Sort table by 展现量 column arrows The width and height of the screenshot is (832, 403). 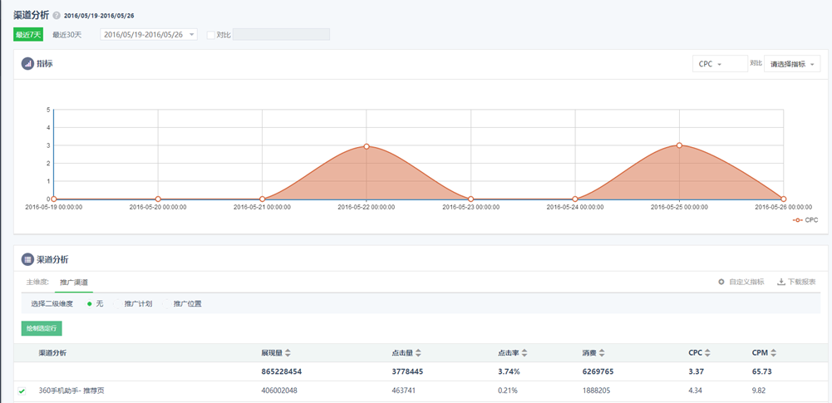288,353
